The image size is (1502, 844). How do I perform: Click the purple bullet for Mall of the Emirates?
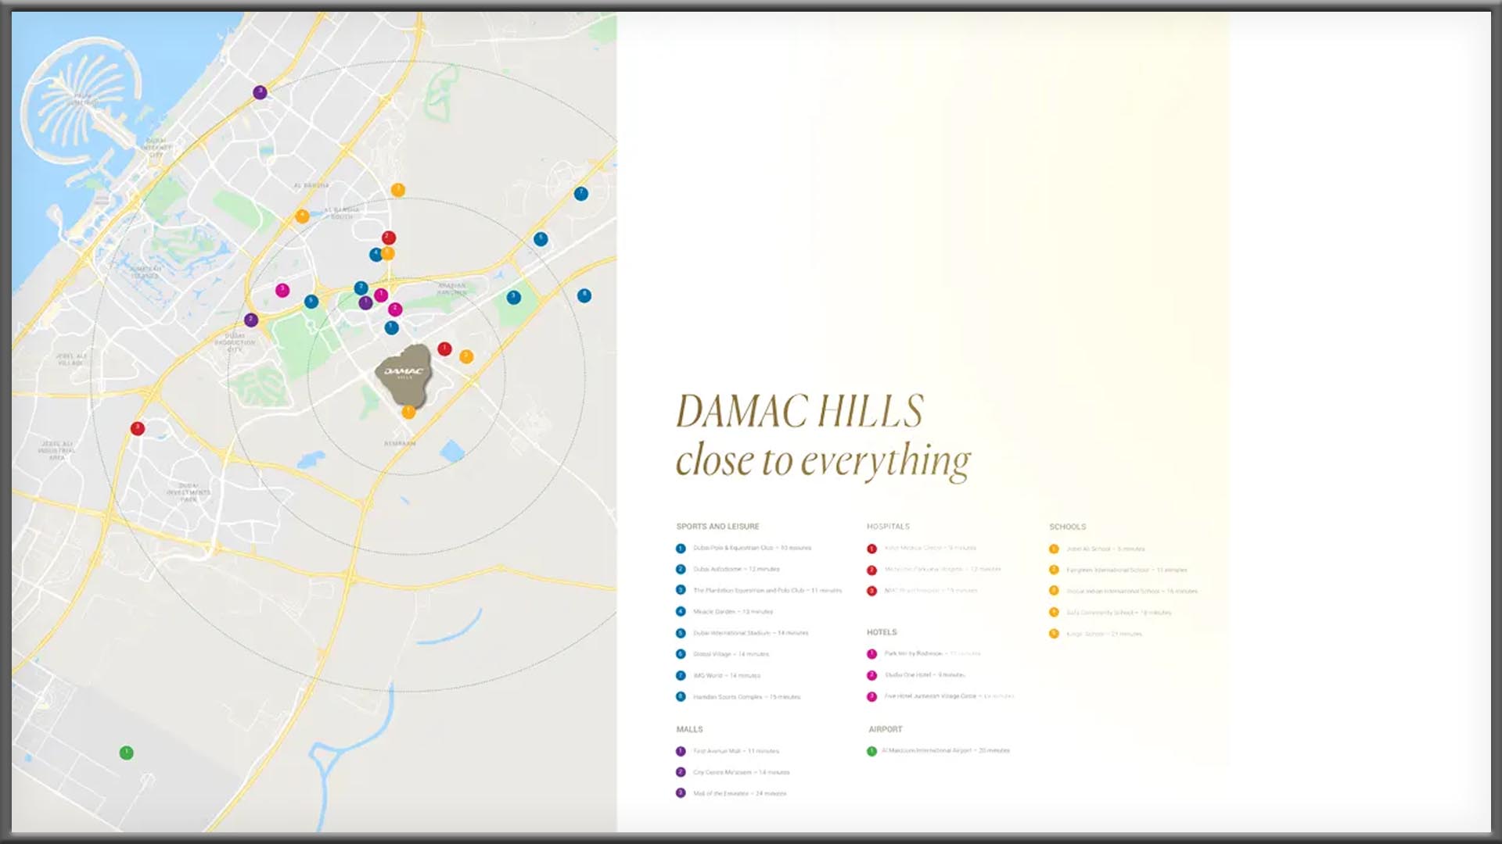click(x=681, y=793)
